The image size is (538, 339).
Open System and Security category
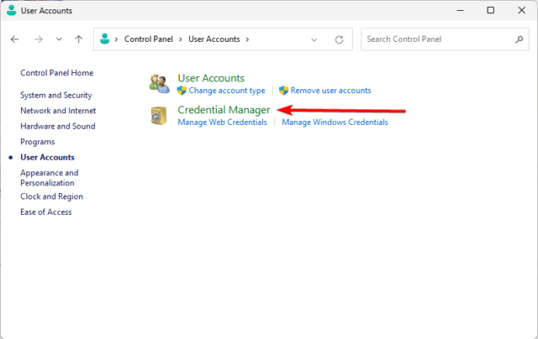coord(55,96)
